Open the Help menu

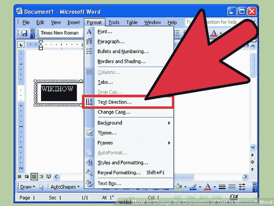point(172,23)
